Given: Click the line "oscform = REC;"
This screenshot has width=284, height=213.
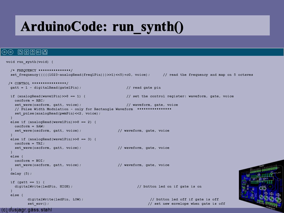Looking at the screenshot, I should (x=30, y=100).
